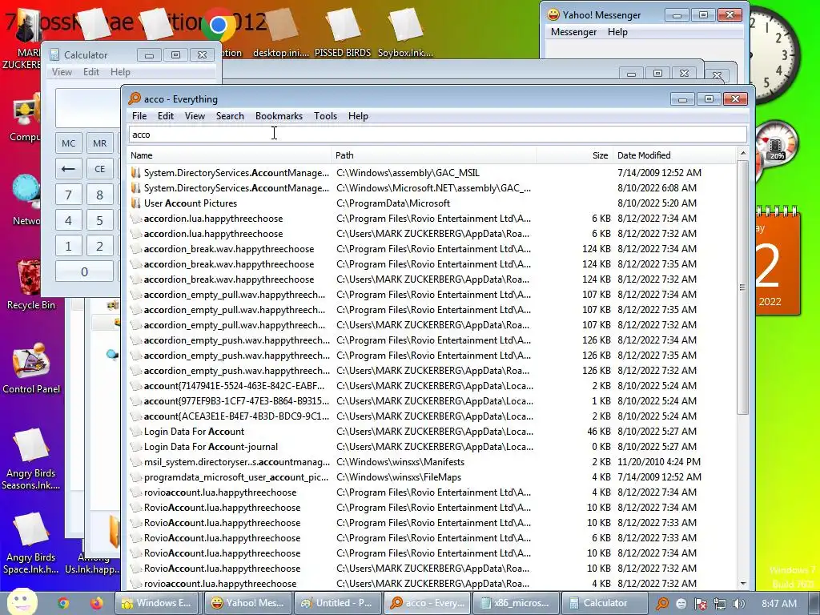Switch to Yahoo! Messenger taskbar button
This screenshot has height=615, width=820.
(x=247, y=603)
